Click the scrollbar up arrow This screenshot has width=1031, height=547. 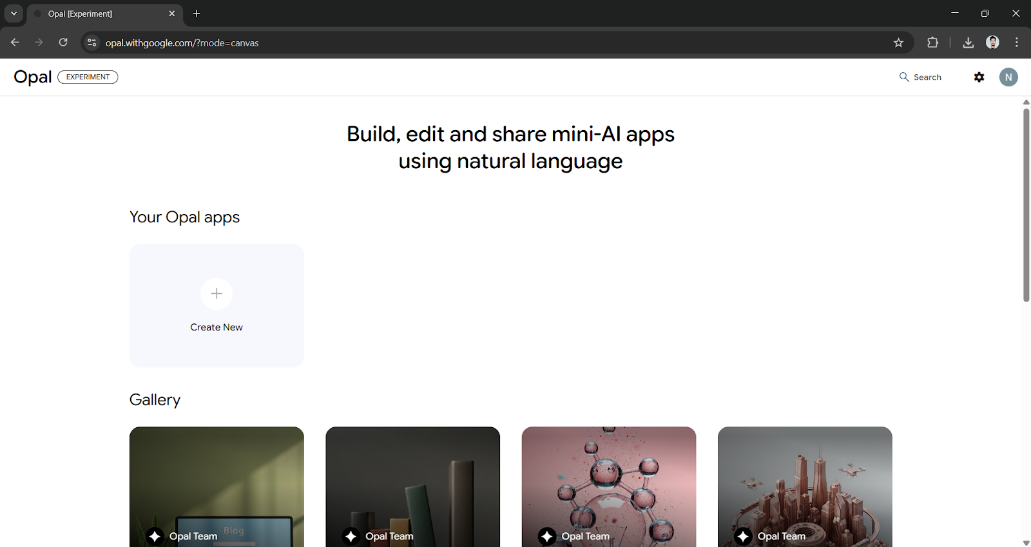point(1026,102)
